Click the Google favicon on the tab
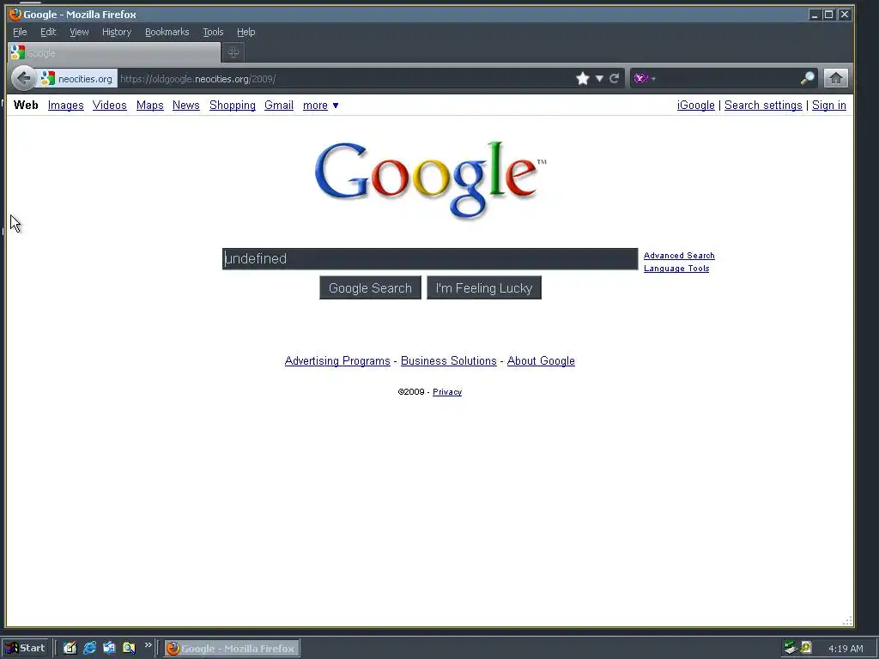This screenshot has height=659, width=879. coord(17,52)
